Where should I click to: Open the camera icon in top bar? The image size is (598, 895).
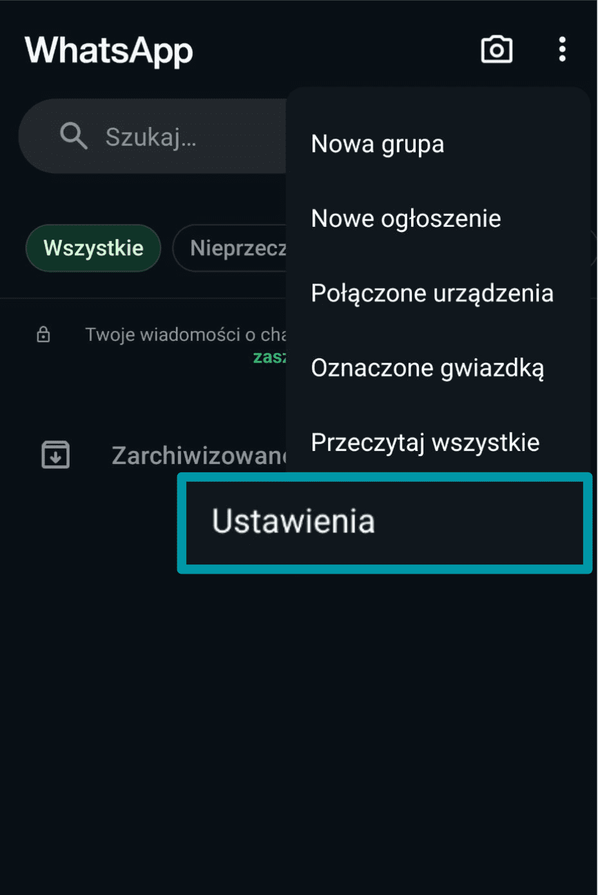click(x=496, y=49)
